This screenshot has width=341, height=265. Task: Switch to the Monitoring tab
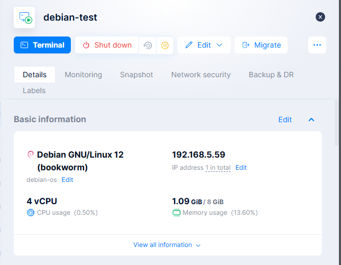point(83,75)
